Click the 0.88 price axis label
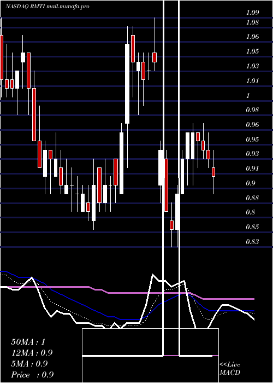This screenshot has height=383, width=273. pyautogui.click(x=252, y=198)
